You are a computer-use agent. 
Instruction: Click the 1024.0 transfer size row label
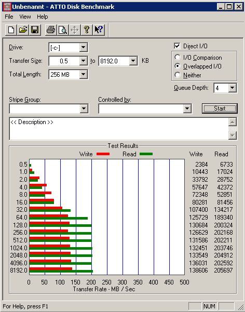pyautogui.click(x=19, y=248)
